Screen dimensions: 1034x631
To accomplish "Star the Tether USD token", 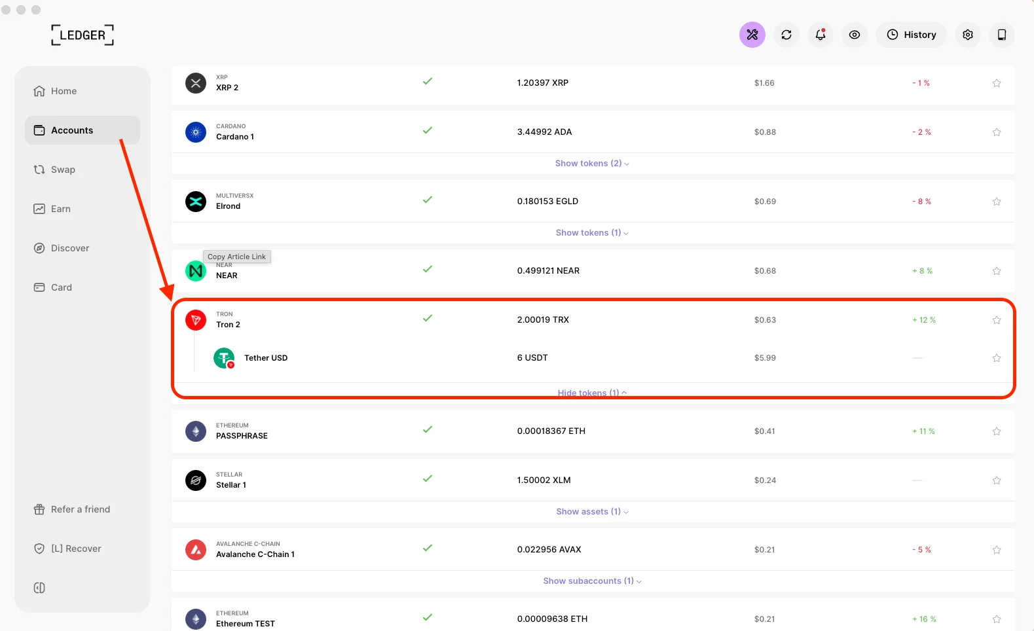I will [997, 358].
